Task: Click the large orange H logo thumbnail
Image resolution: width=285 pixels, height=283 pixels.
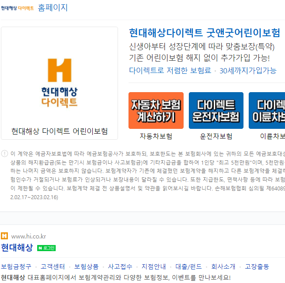Action: tap(59, 83)
